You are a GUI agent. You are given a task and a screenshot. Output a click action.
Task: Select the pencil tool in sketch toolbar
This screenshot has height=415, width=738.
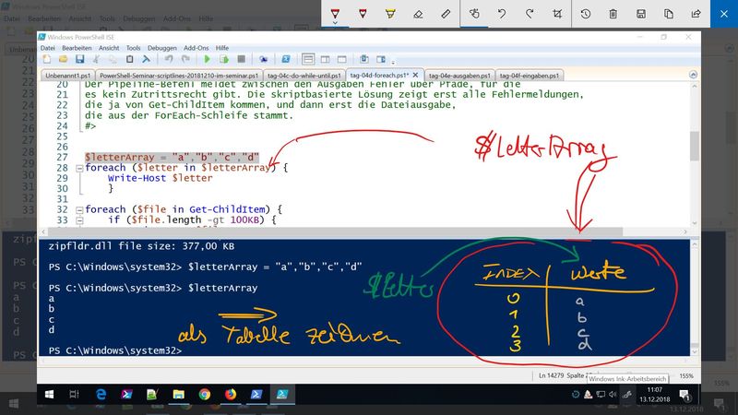(x=363, y=13)
